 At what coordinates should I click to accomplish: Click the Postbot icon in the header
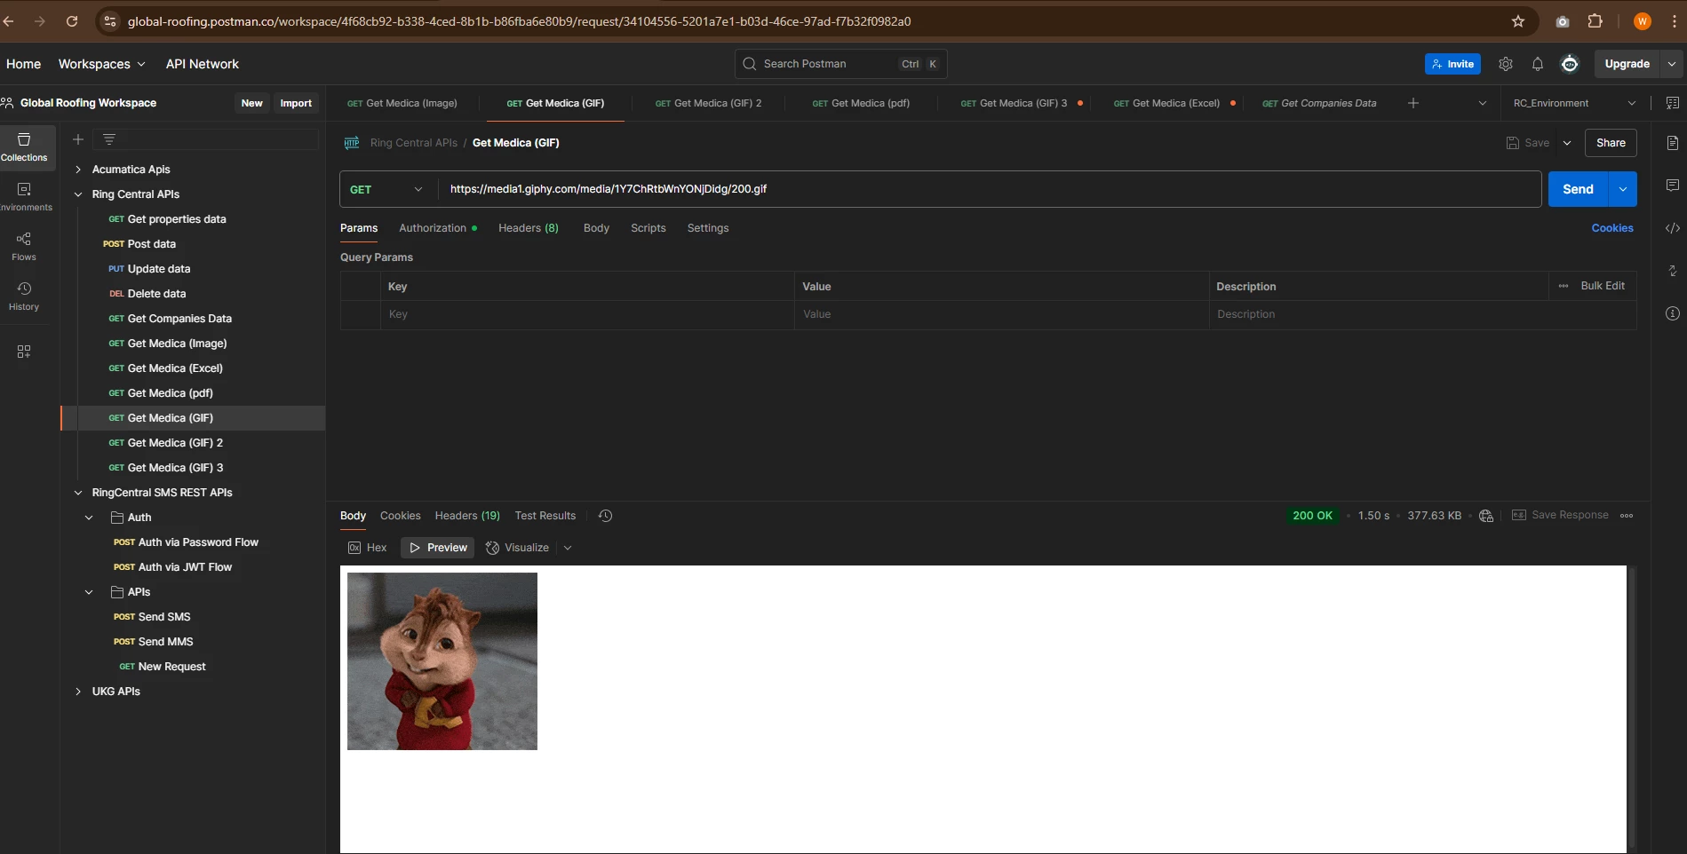1570,64
